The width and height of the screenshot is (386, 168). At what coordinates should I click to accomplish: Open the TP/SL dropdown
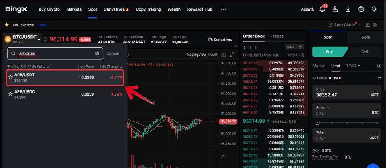353,66
